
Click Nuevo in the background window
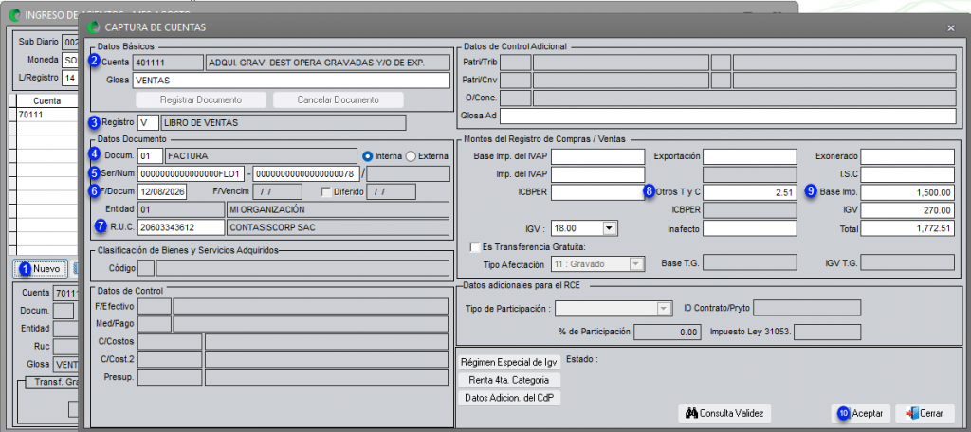[x=41, y=269]
